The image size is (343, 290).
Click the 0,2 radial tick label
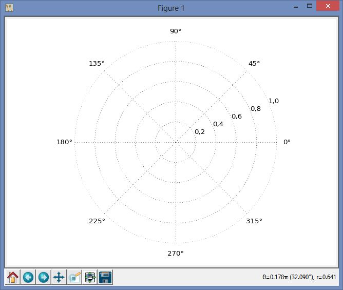(200, 132)
